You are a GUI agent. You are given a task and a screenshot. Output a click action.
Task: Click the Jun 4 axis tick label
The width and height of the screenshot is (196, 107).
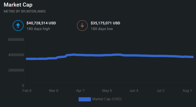[134, 91]
